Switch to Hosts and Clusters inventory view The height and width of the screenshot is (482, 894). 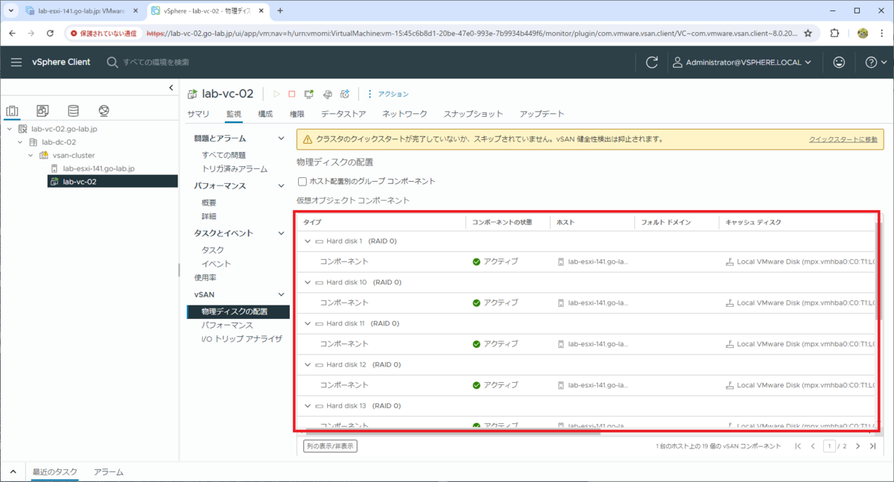pyautogui.click(x=13, y=111)
